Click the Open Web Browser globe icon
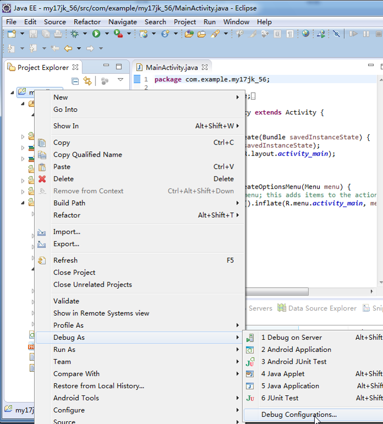 click(306, 34)
